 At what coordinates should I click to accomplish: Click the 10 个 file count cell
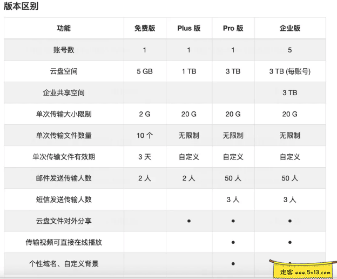[145, 135]
